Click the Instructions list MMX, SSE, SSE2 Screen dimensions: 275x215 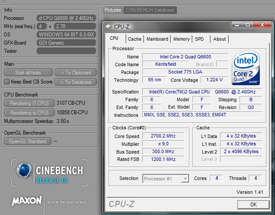[202, 115]
